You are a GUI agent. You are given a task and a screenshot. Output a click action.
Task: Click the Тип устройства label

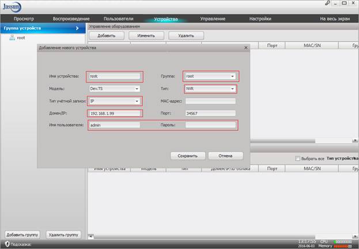342,159
